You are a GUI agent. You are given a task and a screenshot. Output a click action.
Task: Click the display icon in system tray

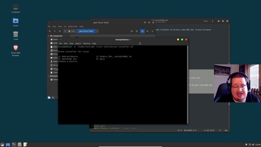click(x=250, y=145)
